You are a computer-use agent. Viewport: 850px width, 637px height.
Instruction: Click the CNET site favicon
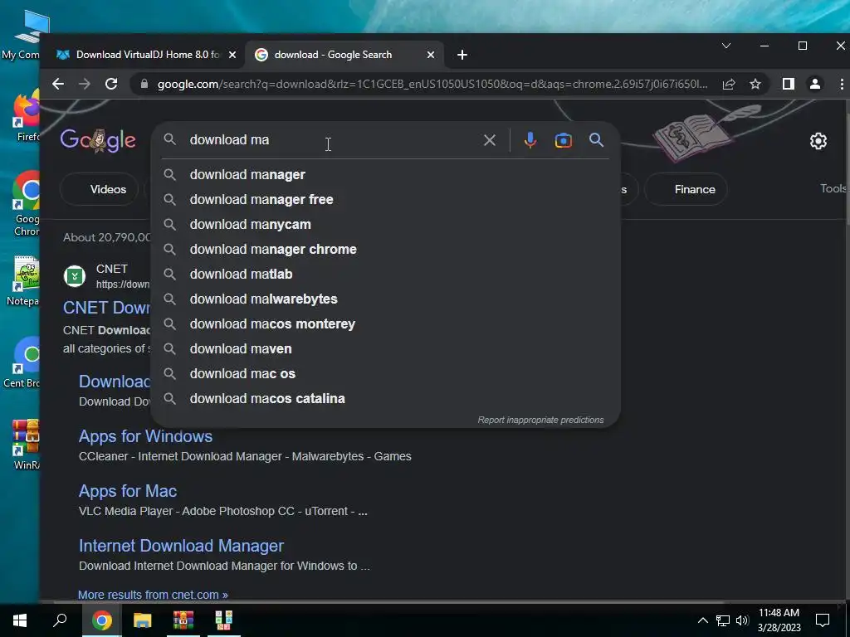[x=75, y=276]
